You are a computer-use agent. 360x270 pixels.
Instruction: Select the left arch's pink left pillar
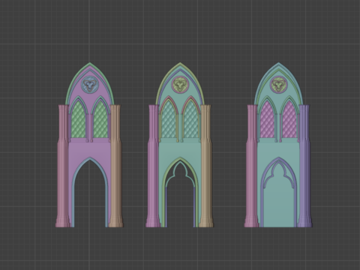coord(62,166)
